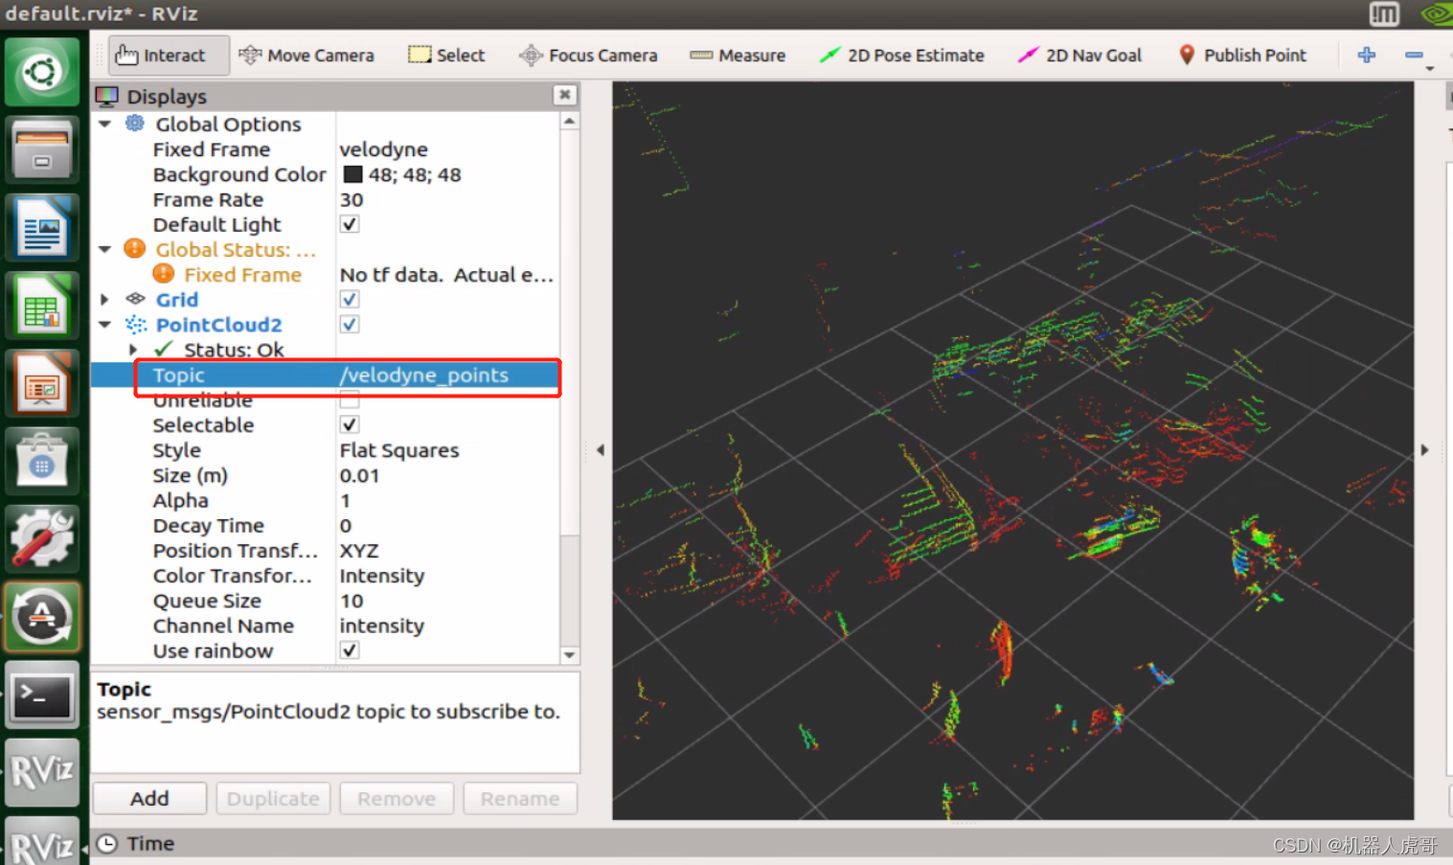Collapse the PointCloud2 display properties
1453x865 pixels.
pyautogui.click(x=105, y=324)
